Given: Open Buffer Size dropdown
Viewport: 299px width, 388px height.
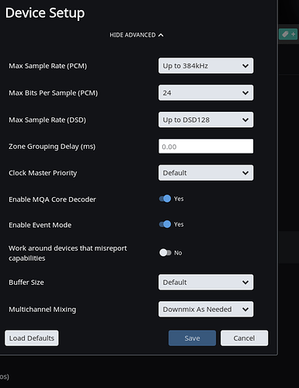Looking at the screenshot, I should coord(206,282).
